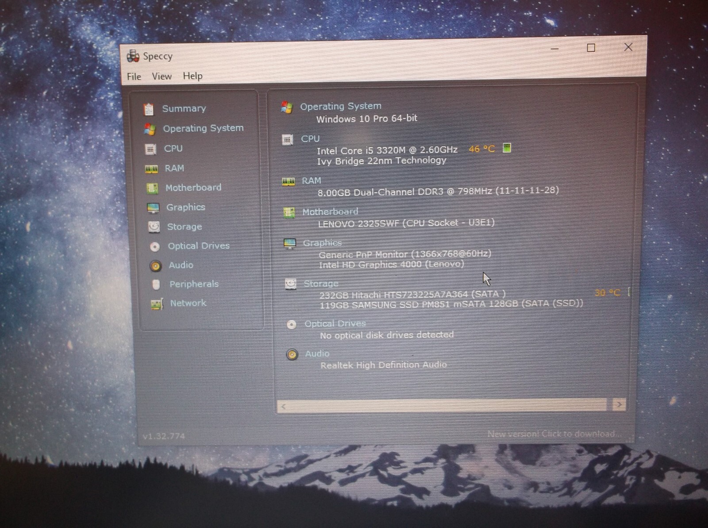Screen dimensions: 708x528
Task: Click the Optical Drives heading in summary pane
Action: coord(335,324)
